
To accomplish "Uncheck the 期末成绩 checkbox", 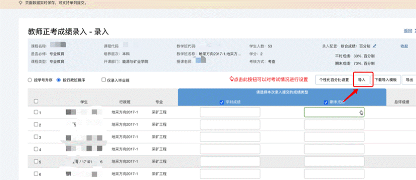I will coord(326,102).
